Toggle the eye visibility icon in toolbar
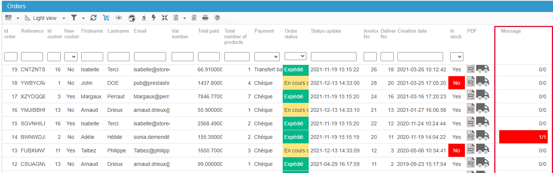553x173 pixels. coord(119,18)
